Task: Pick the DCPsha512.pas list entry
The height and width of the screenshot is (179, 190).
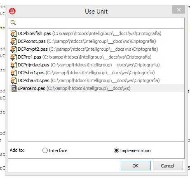Action: 96,80
